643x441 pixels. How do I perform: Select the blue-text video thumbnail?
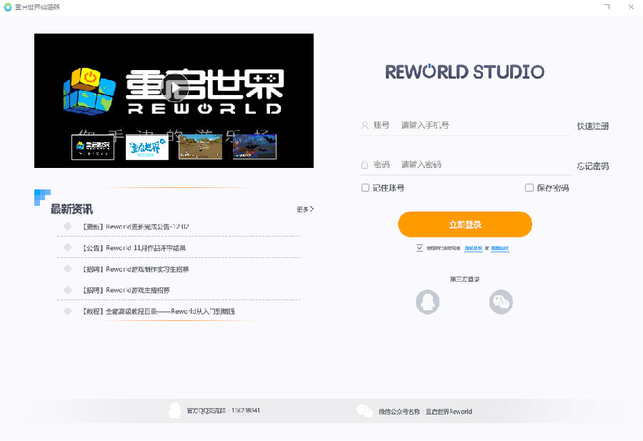coord(146,147)
